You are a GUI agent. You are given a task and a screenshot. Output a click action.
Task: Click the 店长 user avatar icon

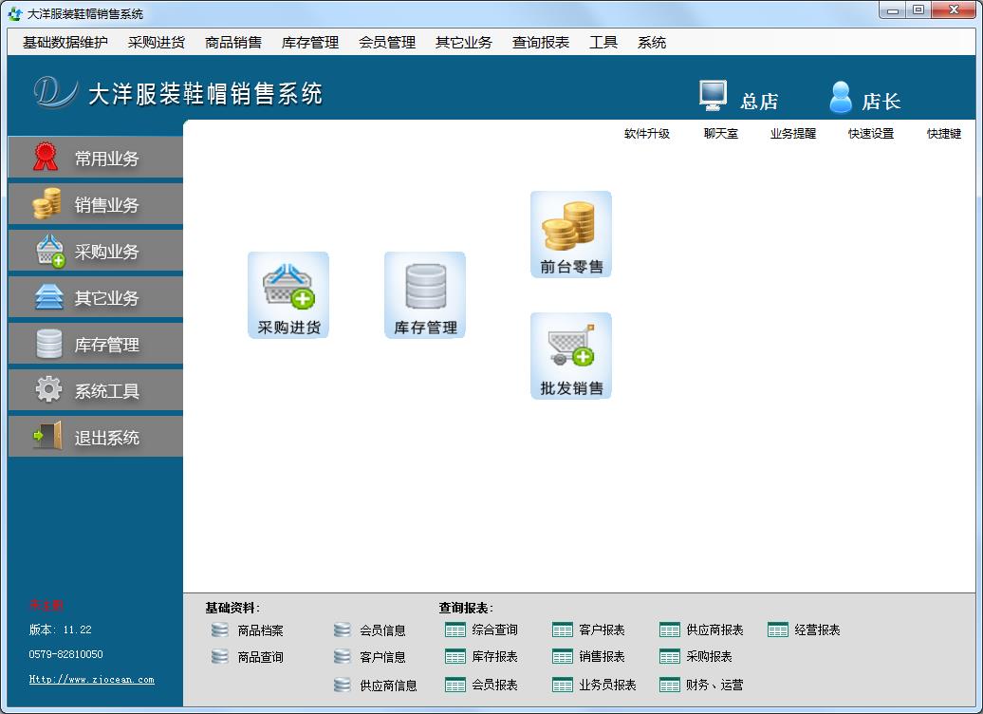tap(840, 97)
